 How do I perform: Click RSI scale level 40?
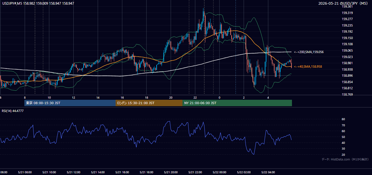pyautogui.click(x=343, y=143)
